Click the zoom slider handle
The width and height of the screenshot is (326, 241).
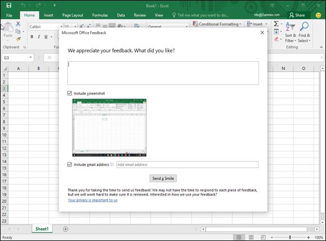[x=290, y=237]
